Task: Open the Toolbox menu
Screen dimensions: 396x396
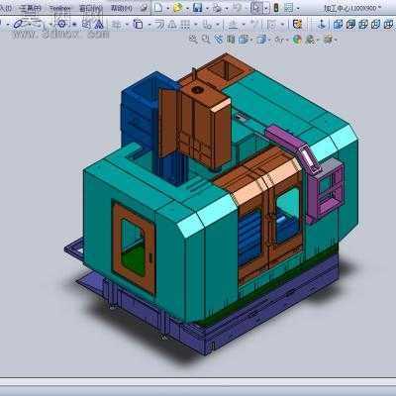Action: pos(59,8)
